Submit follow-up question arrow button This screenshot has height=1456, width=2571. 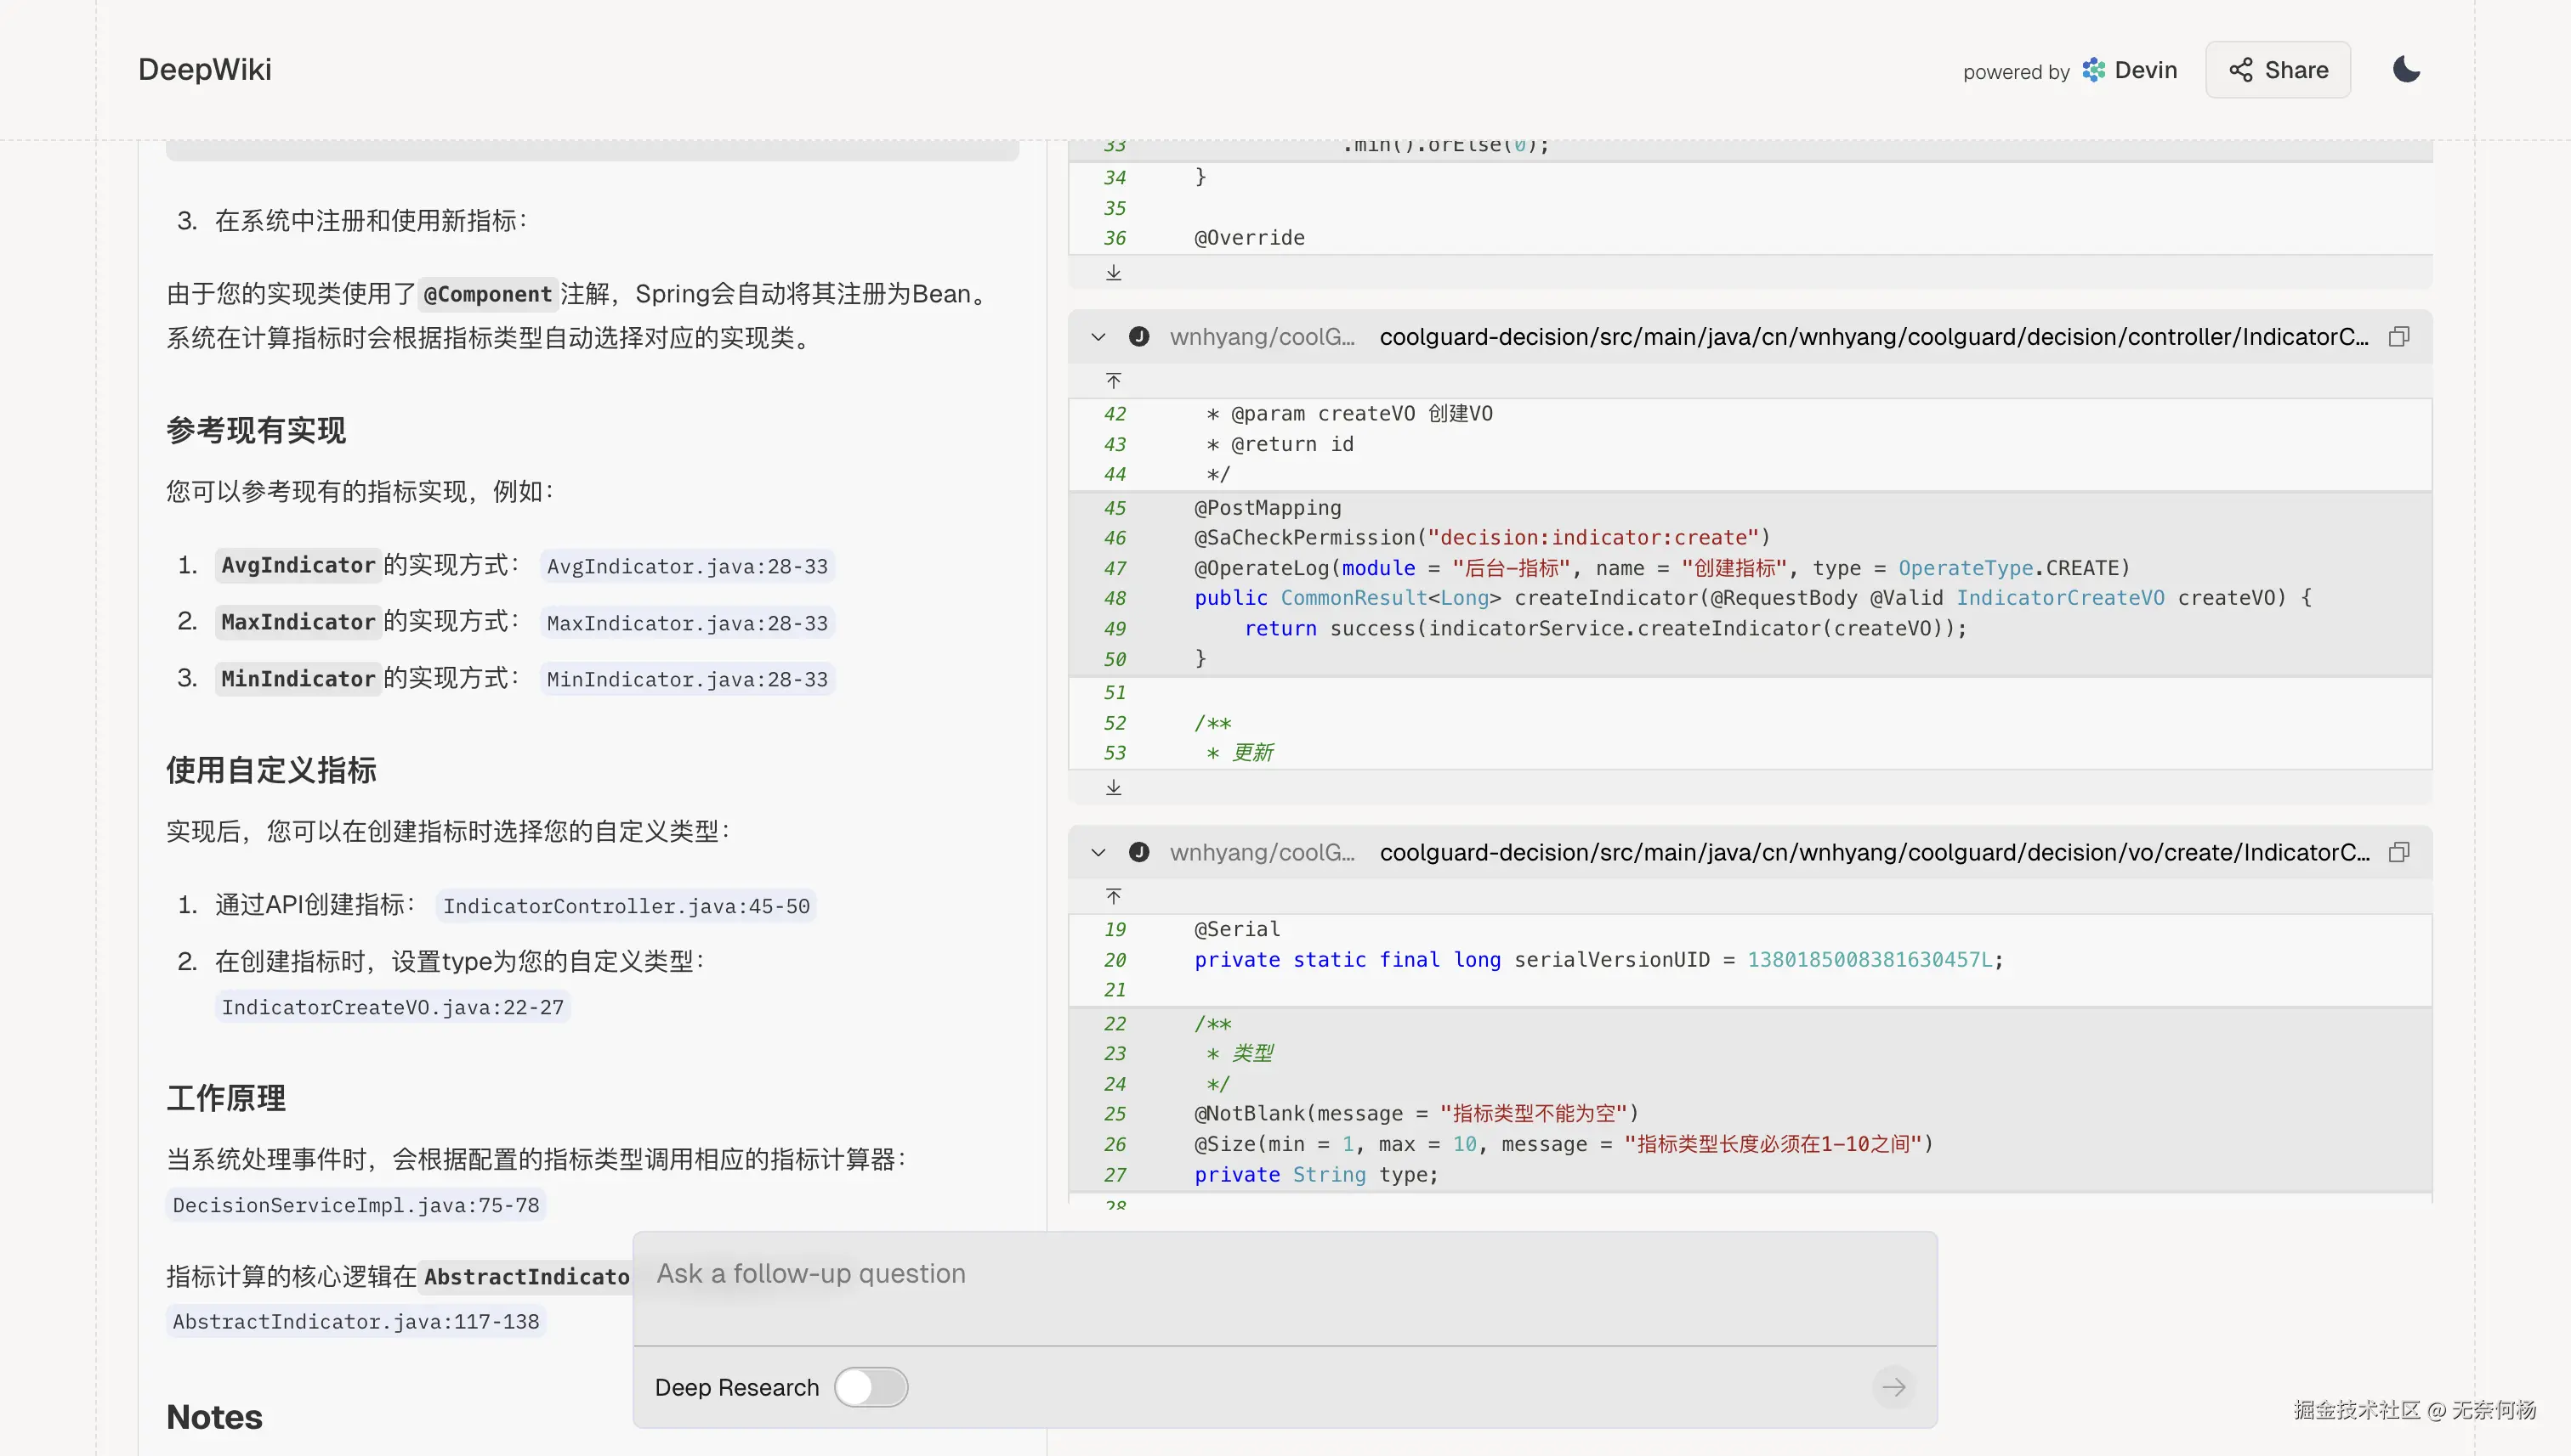click(1893, 1387)
